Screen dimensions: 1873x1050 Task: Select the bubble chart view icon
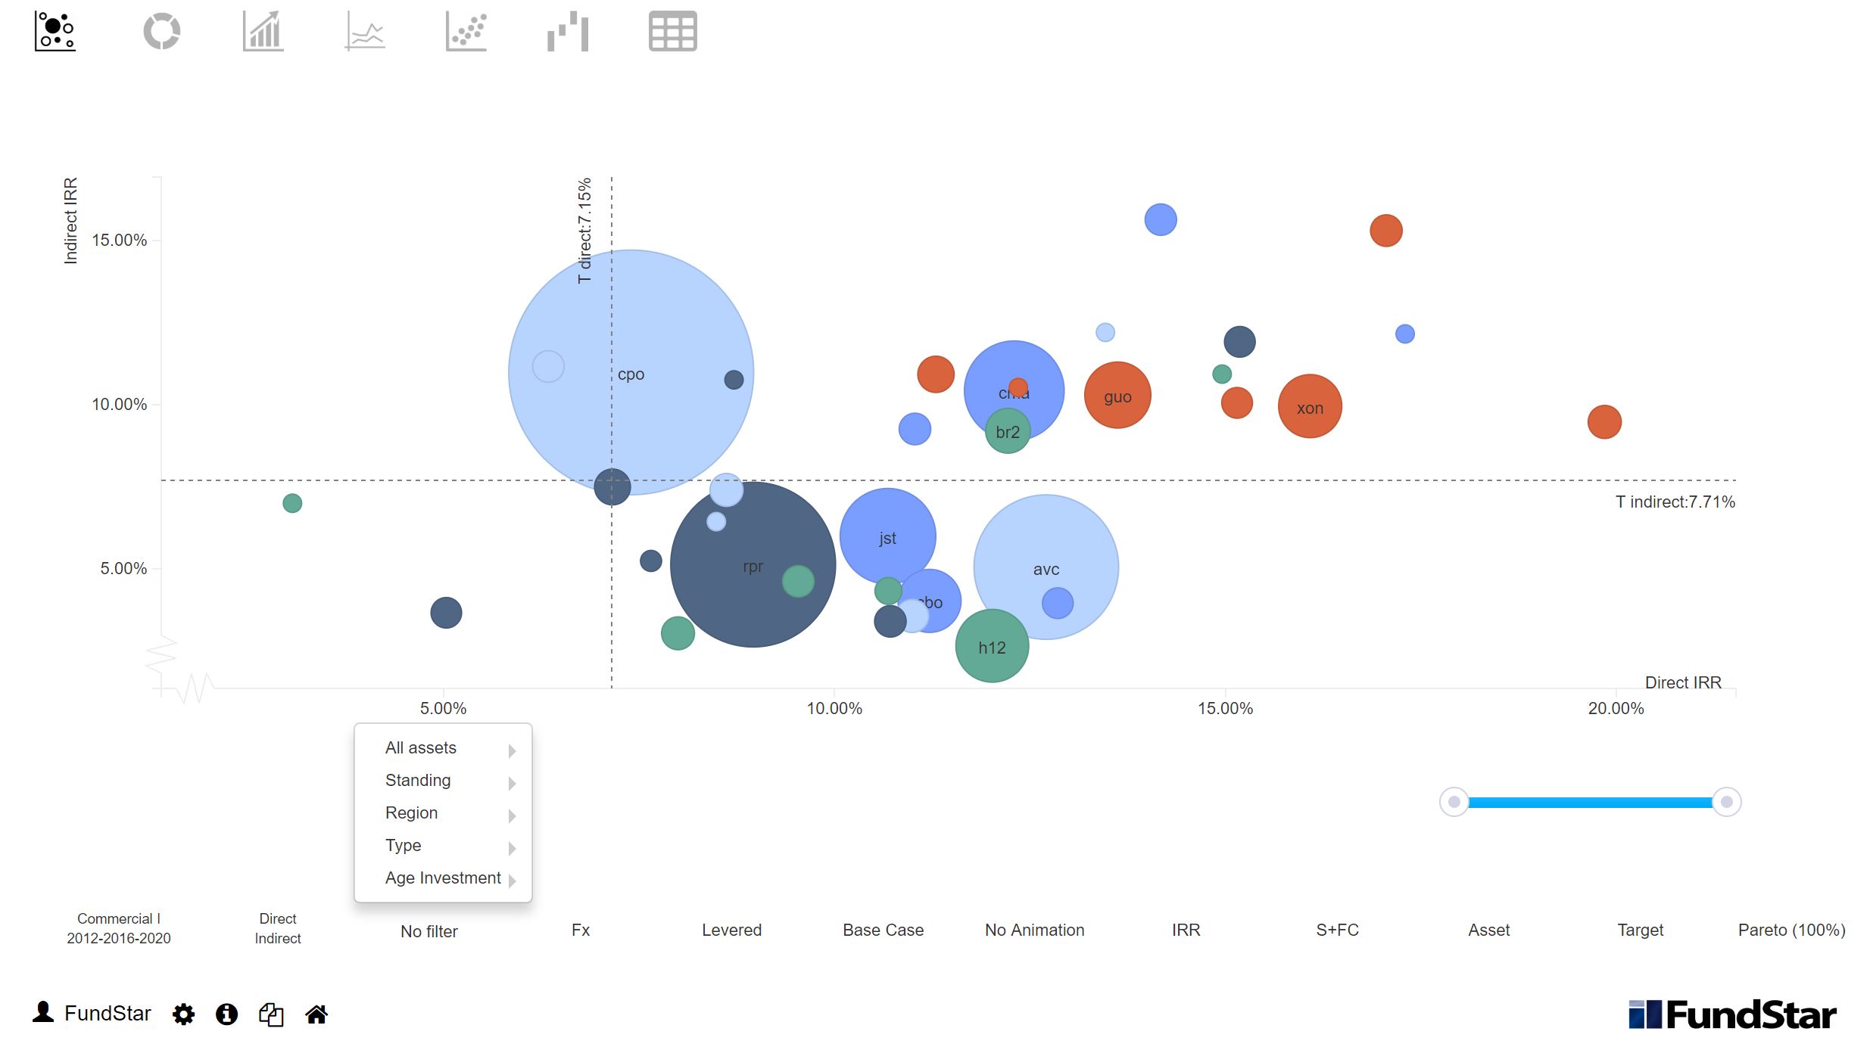55,32
